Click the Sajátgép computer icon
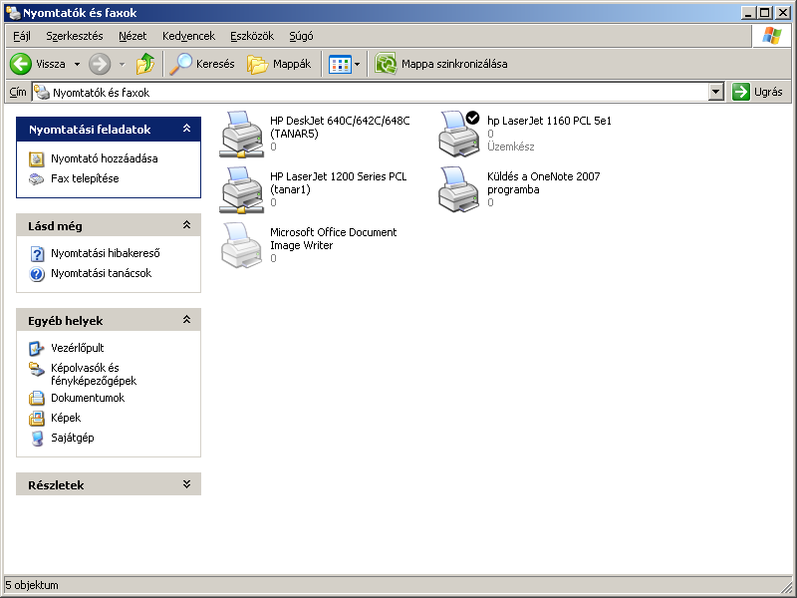 tap(37, 438)
